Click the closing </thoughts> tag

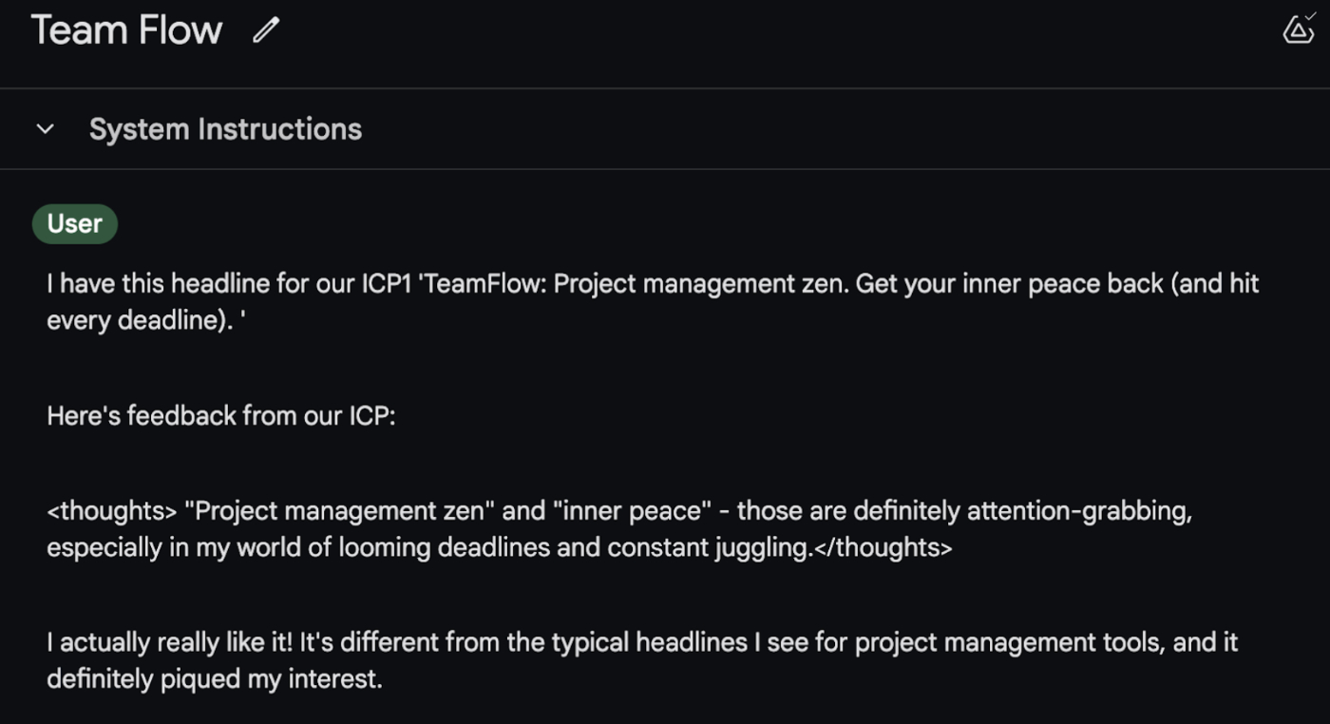coord(883,548)
